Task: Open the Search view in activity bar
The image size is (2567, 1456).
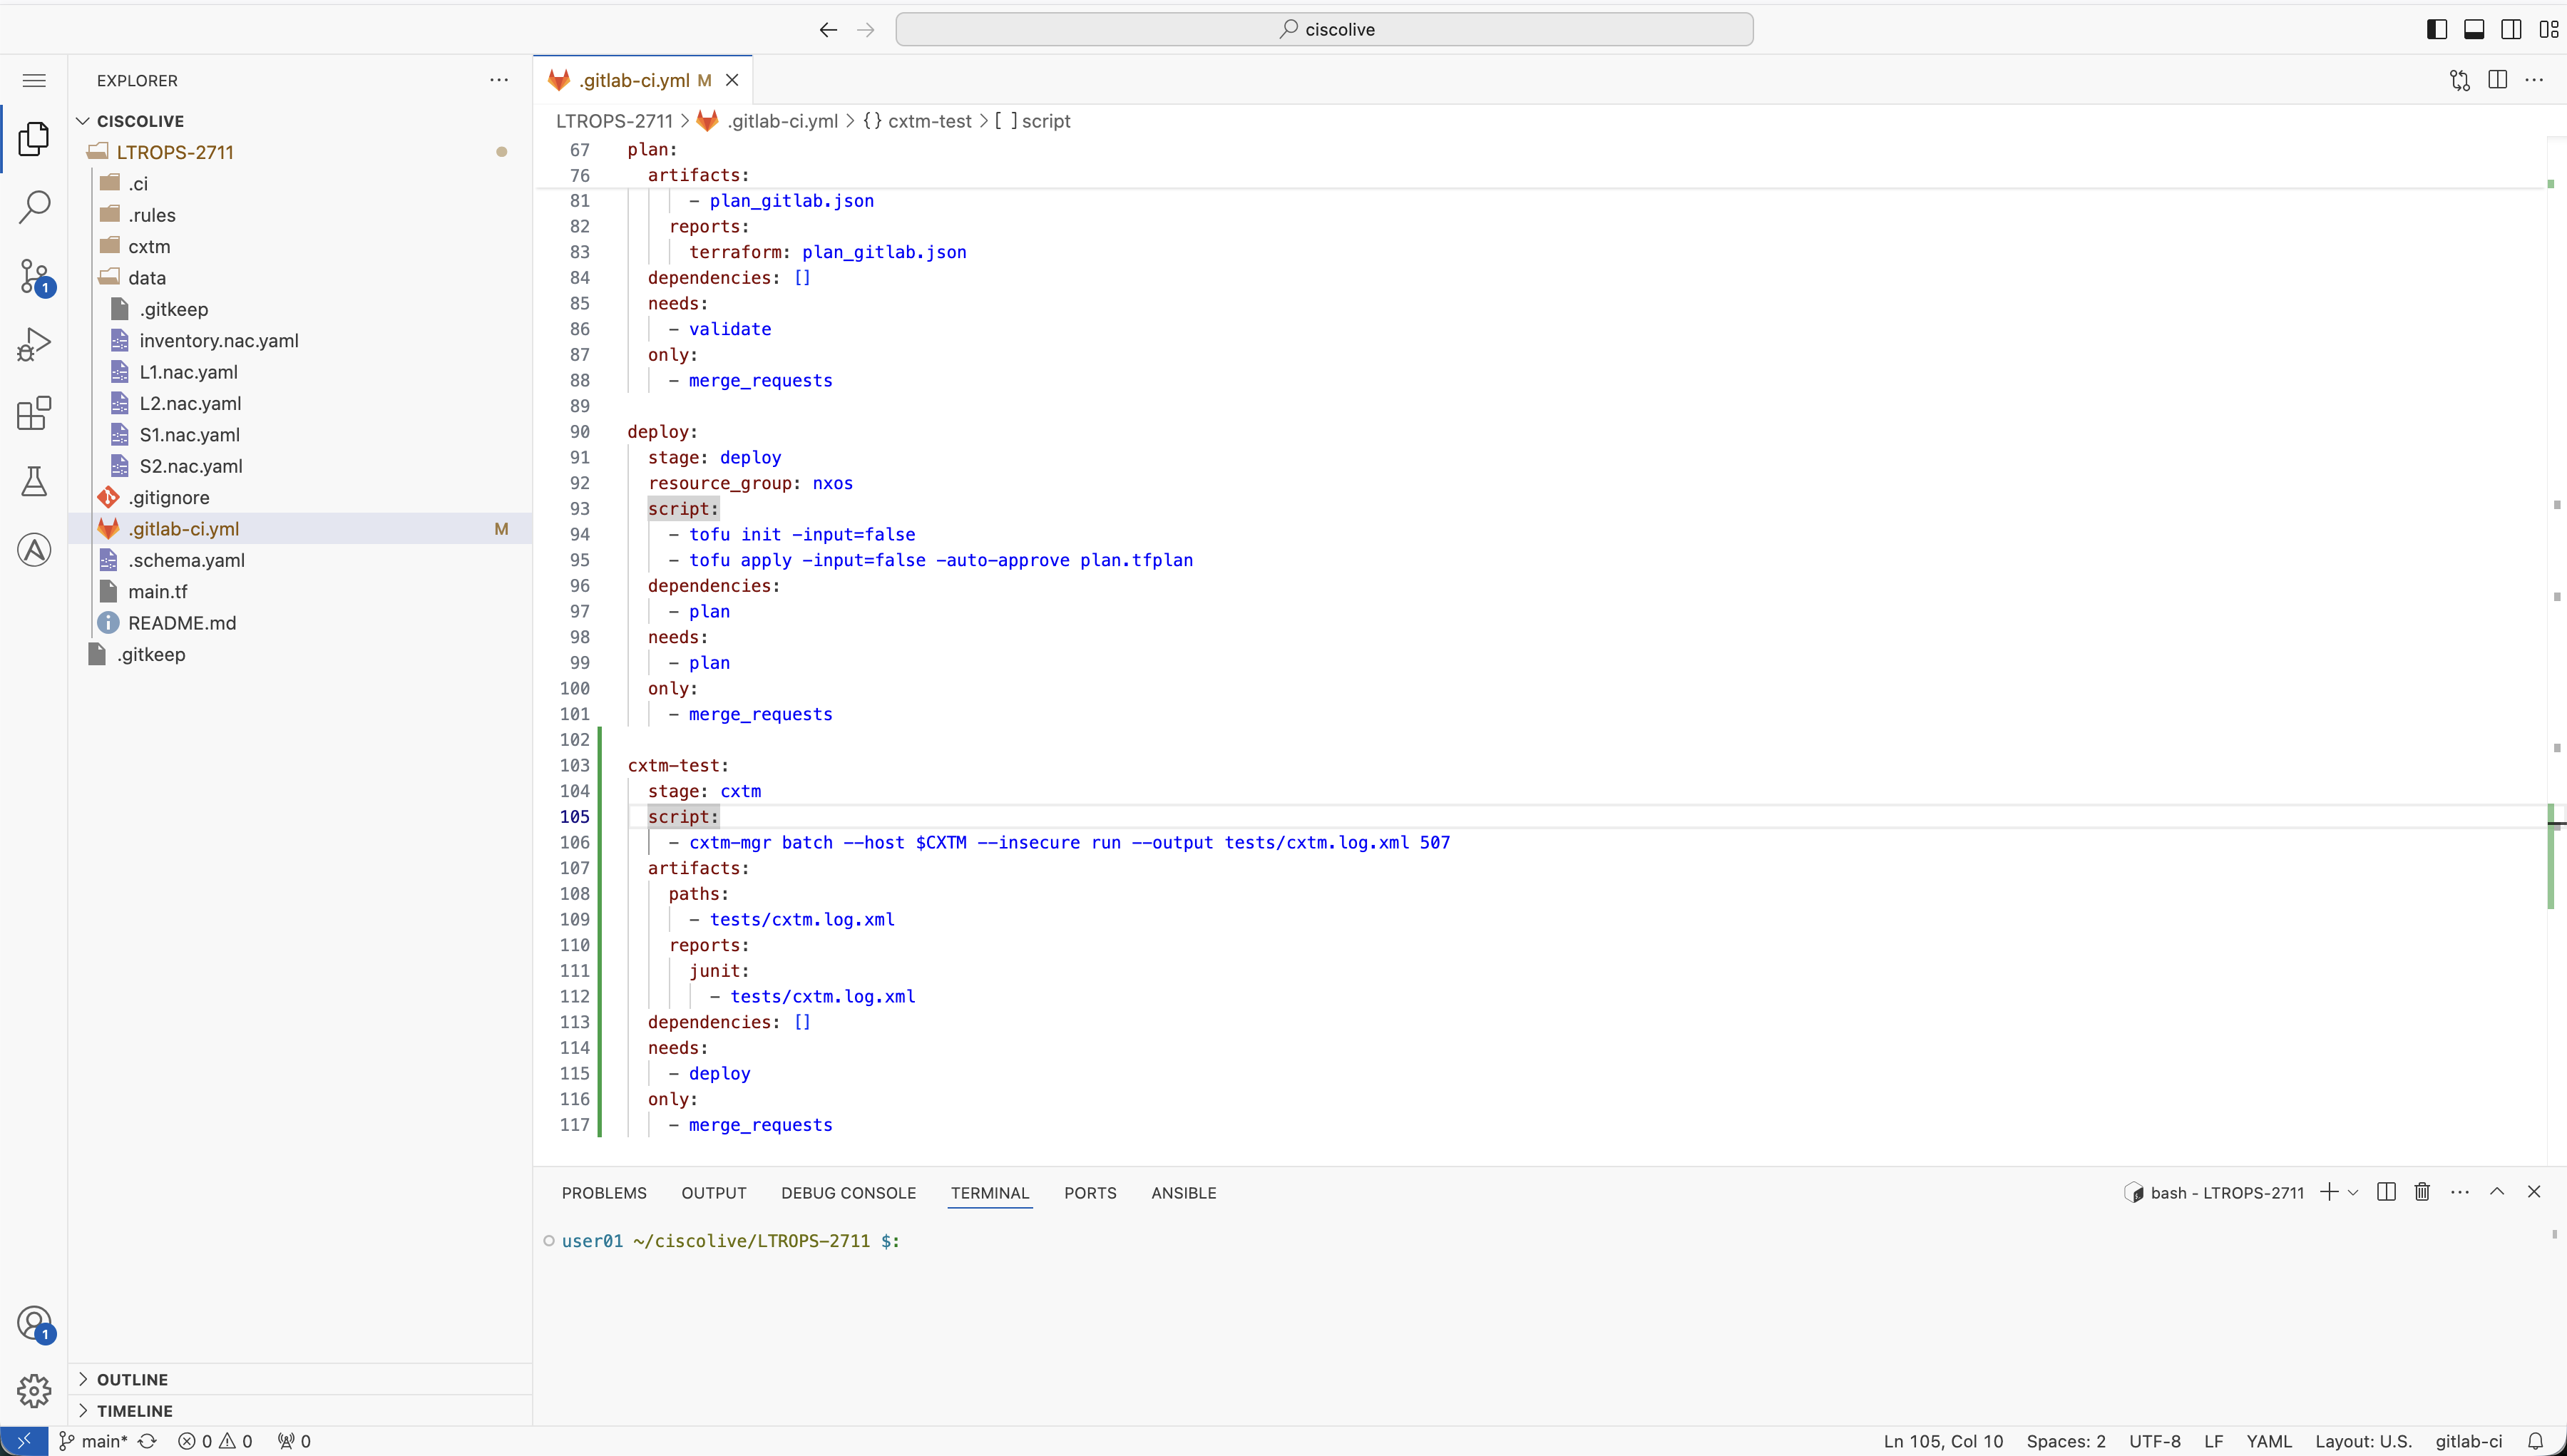Action: [34, 207]
